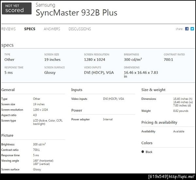
Task: Click the SyncMaster 932B Plus title
Action: [76, 13]
